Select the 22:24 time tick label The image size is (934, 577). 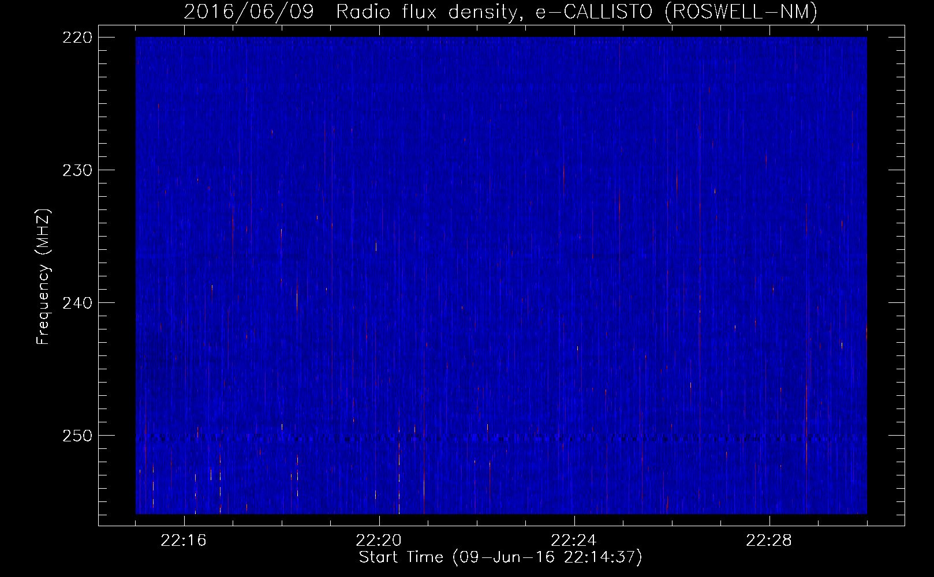tap(574, 540)
